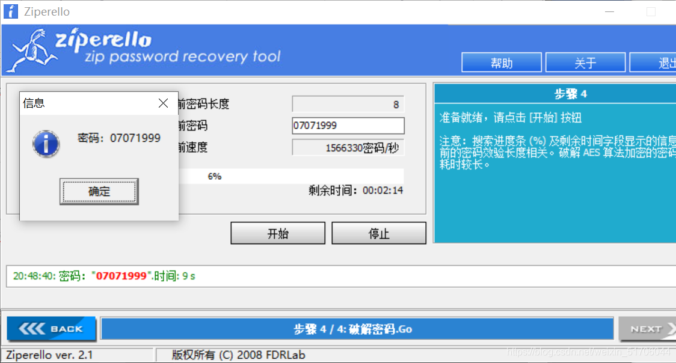The image size is (676, 363).
Task: Click the password length field showing 8
Action: (x=348, y=104)
